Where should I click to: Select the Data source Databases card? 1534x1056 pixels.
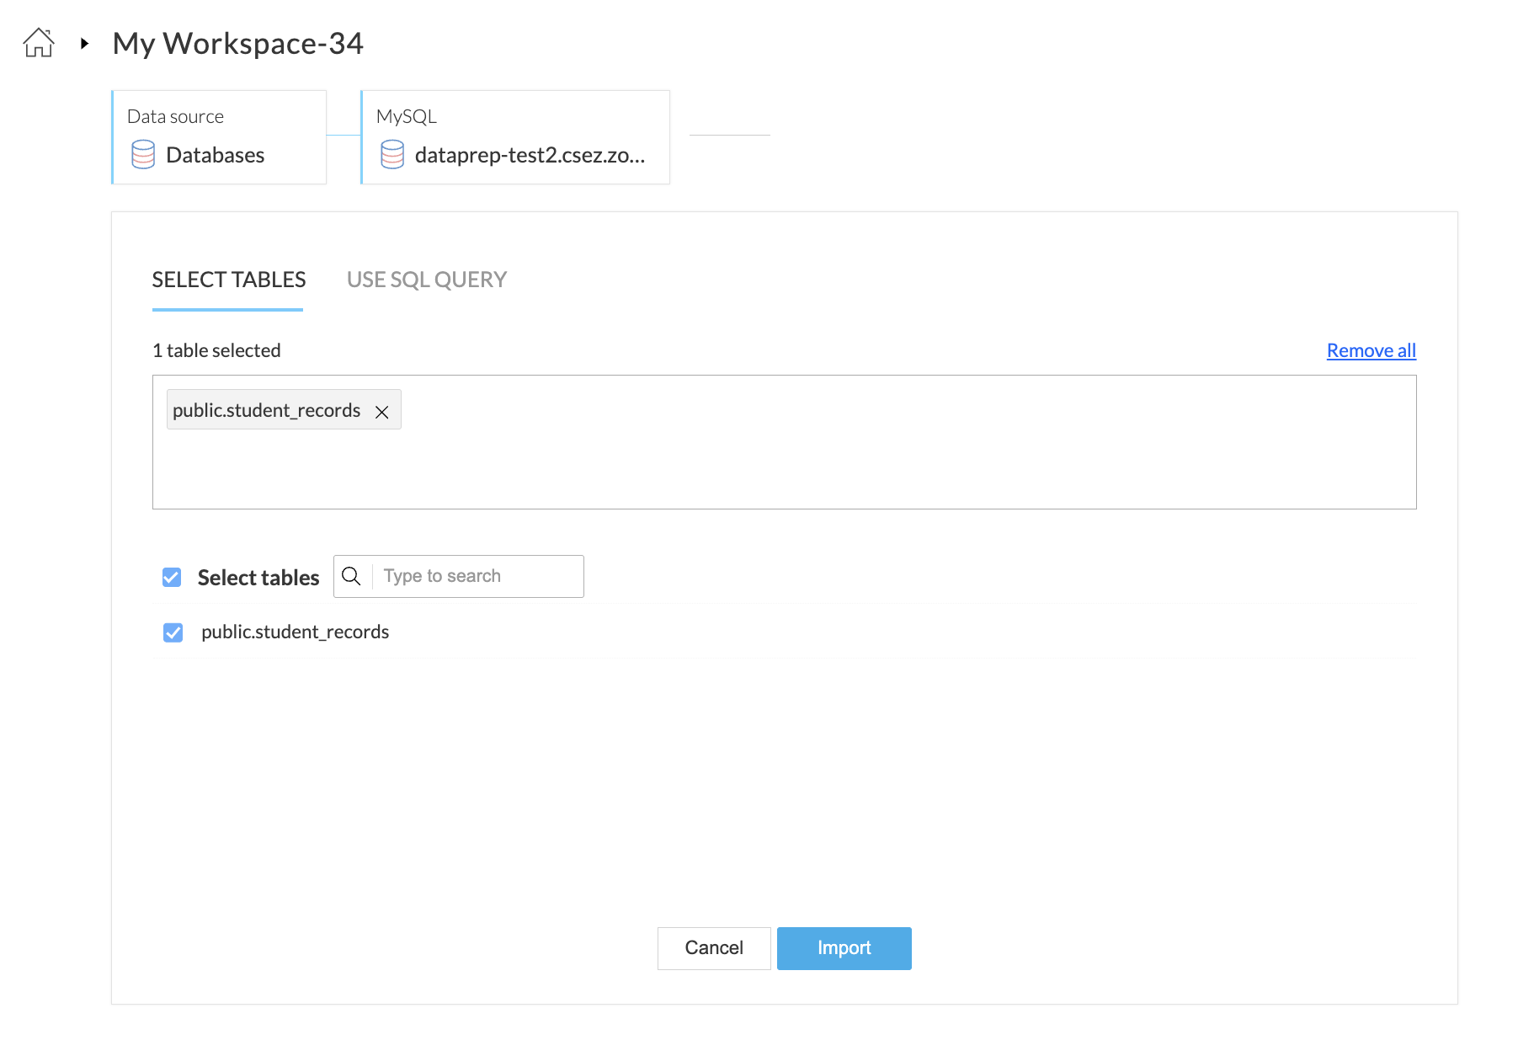tap(219, 137)
